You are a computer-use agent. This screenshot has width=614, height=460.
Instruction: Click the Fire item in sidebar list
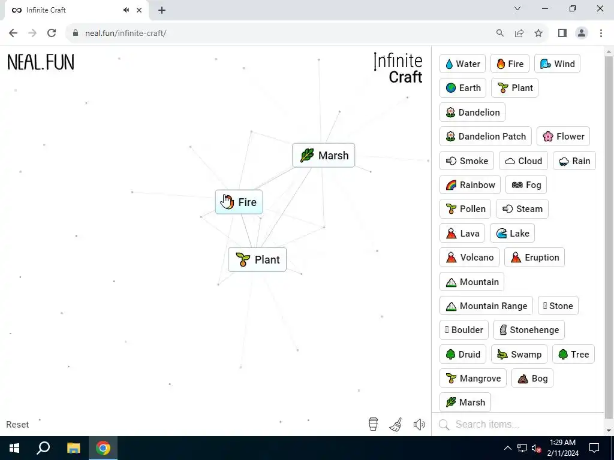(x=510, y=63)
